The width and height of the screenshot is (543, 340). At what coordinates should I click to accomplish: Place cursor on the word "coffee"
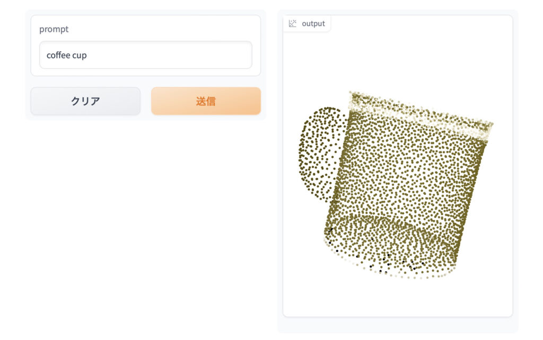click(58, 55)
